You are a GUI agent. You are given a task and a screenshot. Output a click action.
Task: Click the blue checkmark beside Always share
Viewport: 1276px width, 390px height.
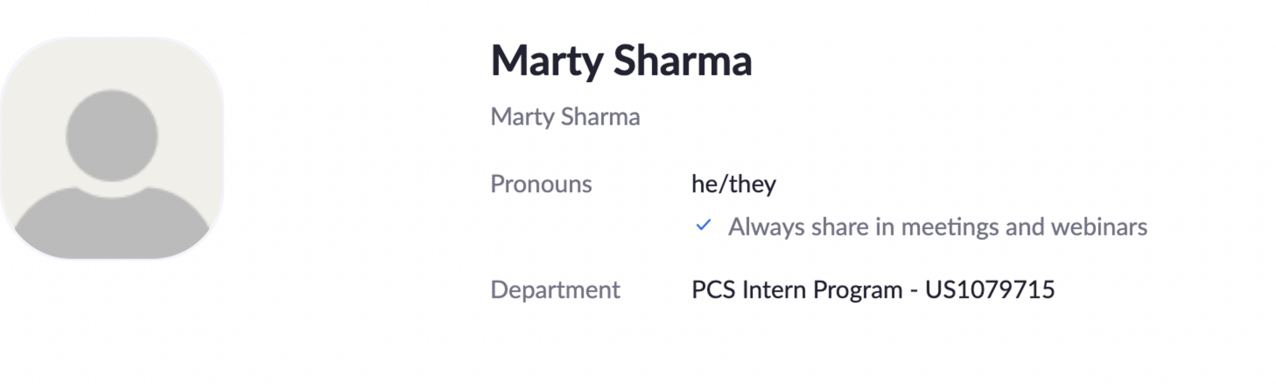click(x=703, y=226)
